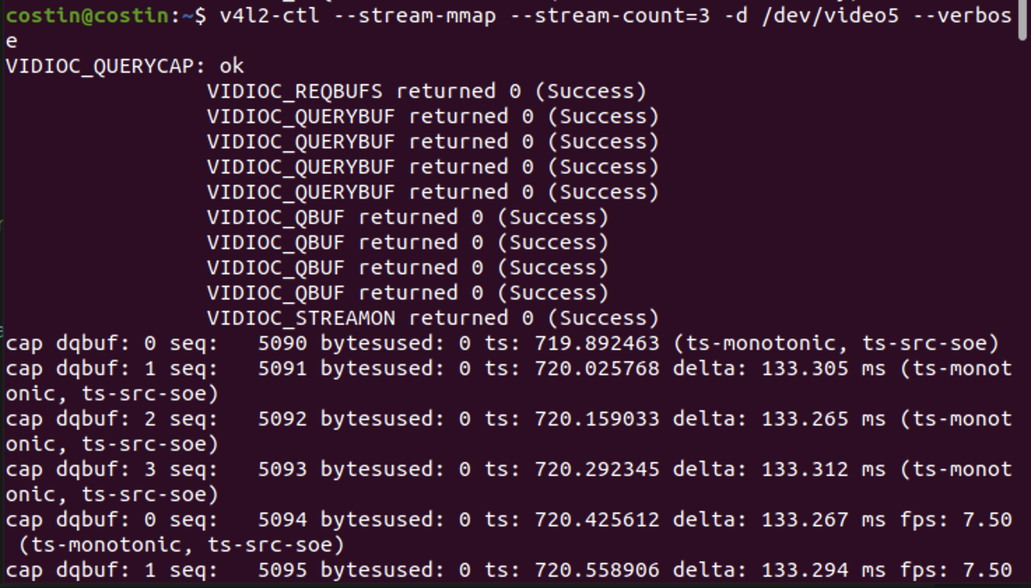Click the VIDIOC_STREAMON returned line
Screen dimensions: 1031x588
pos(433,318)
